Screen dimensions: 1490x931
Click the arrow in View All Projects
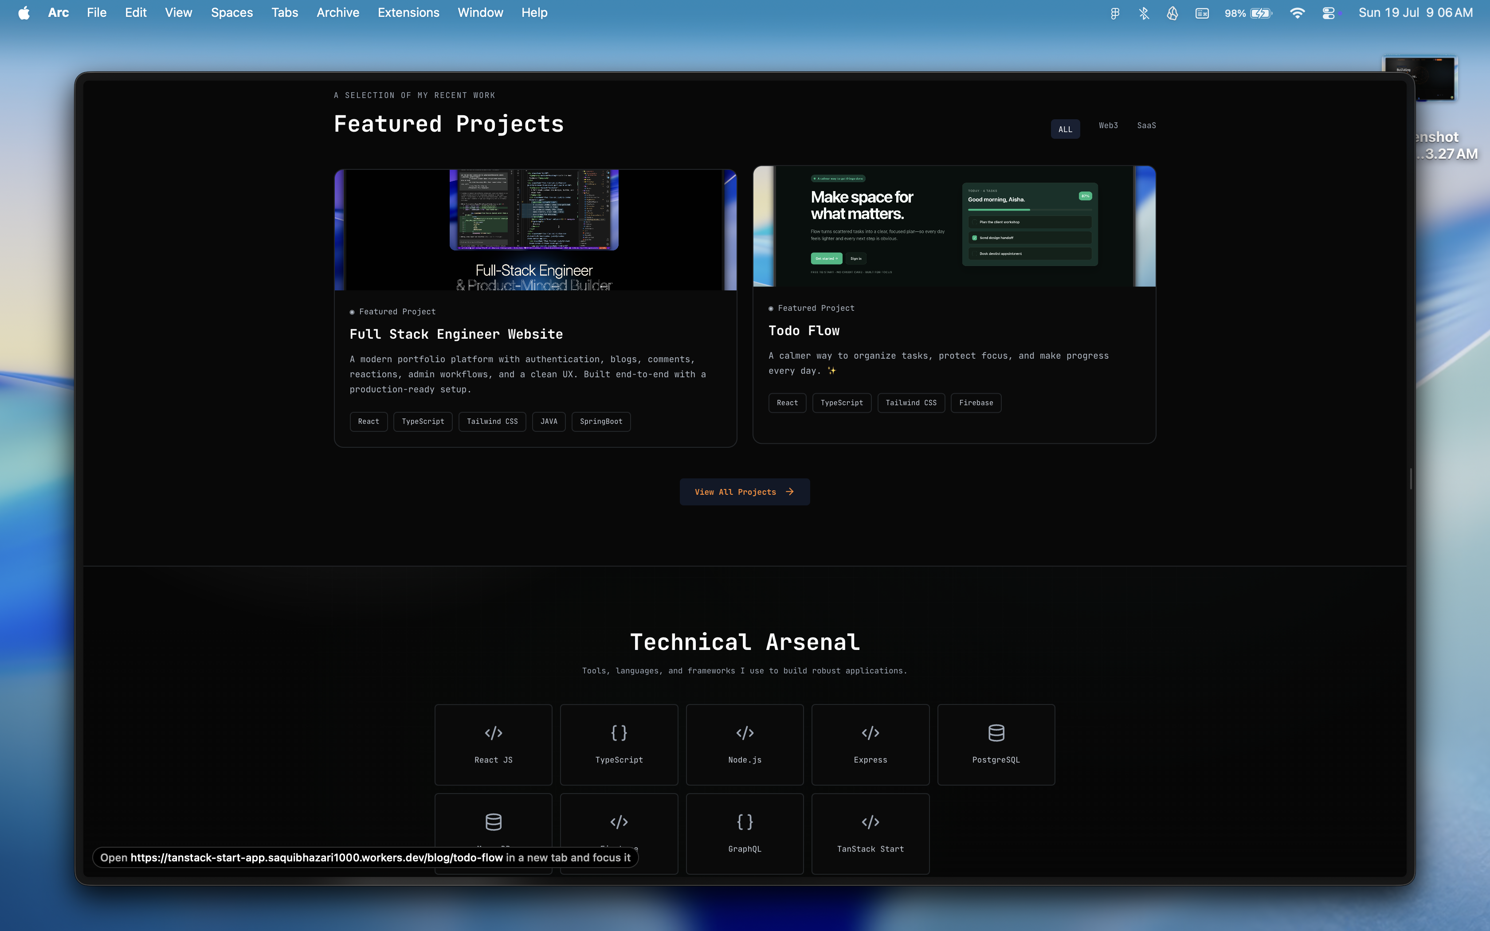(789, 492)
